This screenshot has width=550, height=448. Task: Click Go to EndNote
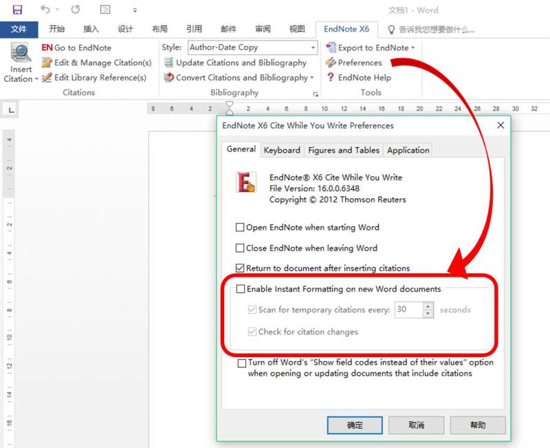[76, 47]
